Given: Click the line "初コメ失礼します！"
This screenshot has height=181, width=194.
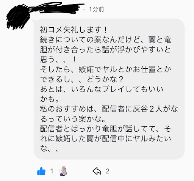Looking at the screenshot, I should pos(74,30).
